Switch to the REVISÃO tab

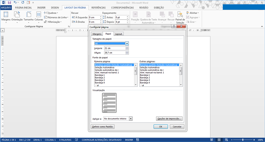tap(144, 8)
